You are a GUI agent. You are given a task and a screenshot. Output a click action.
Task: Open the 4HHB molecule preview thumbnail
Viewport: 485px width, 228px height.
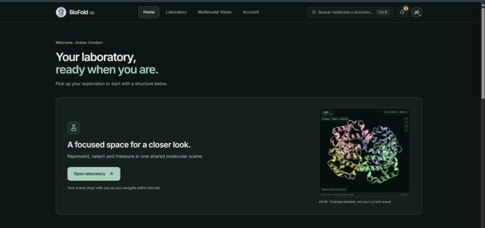pos(365,152)
